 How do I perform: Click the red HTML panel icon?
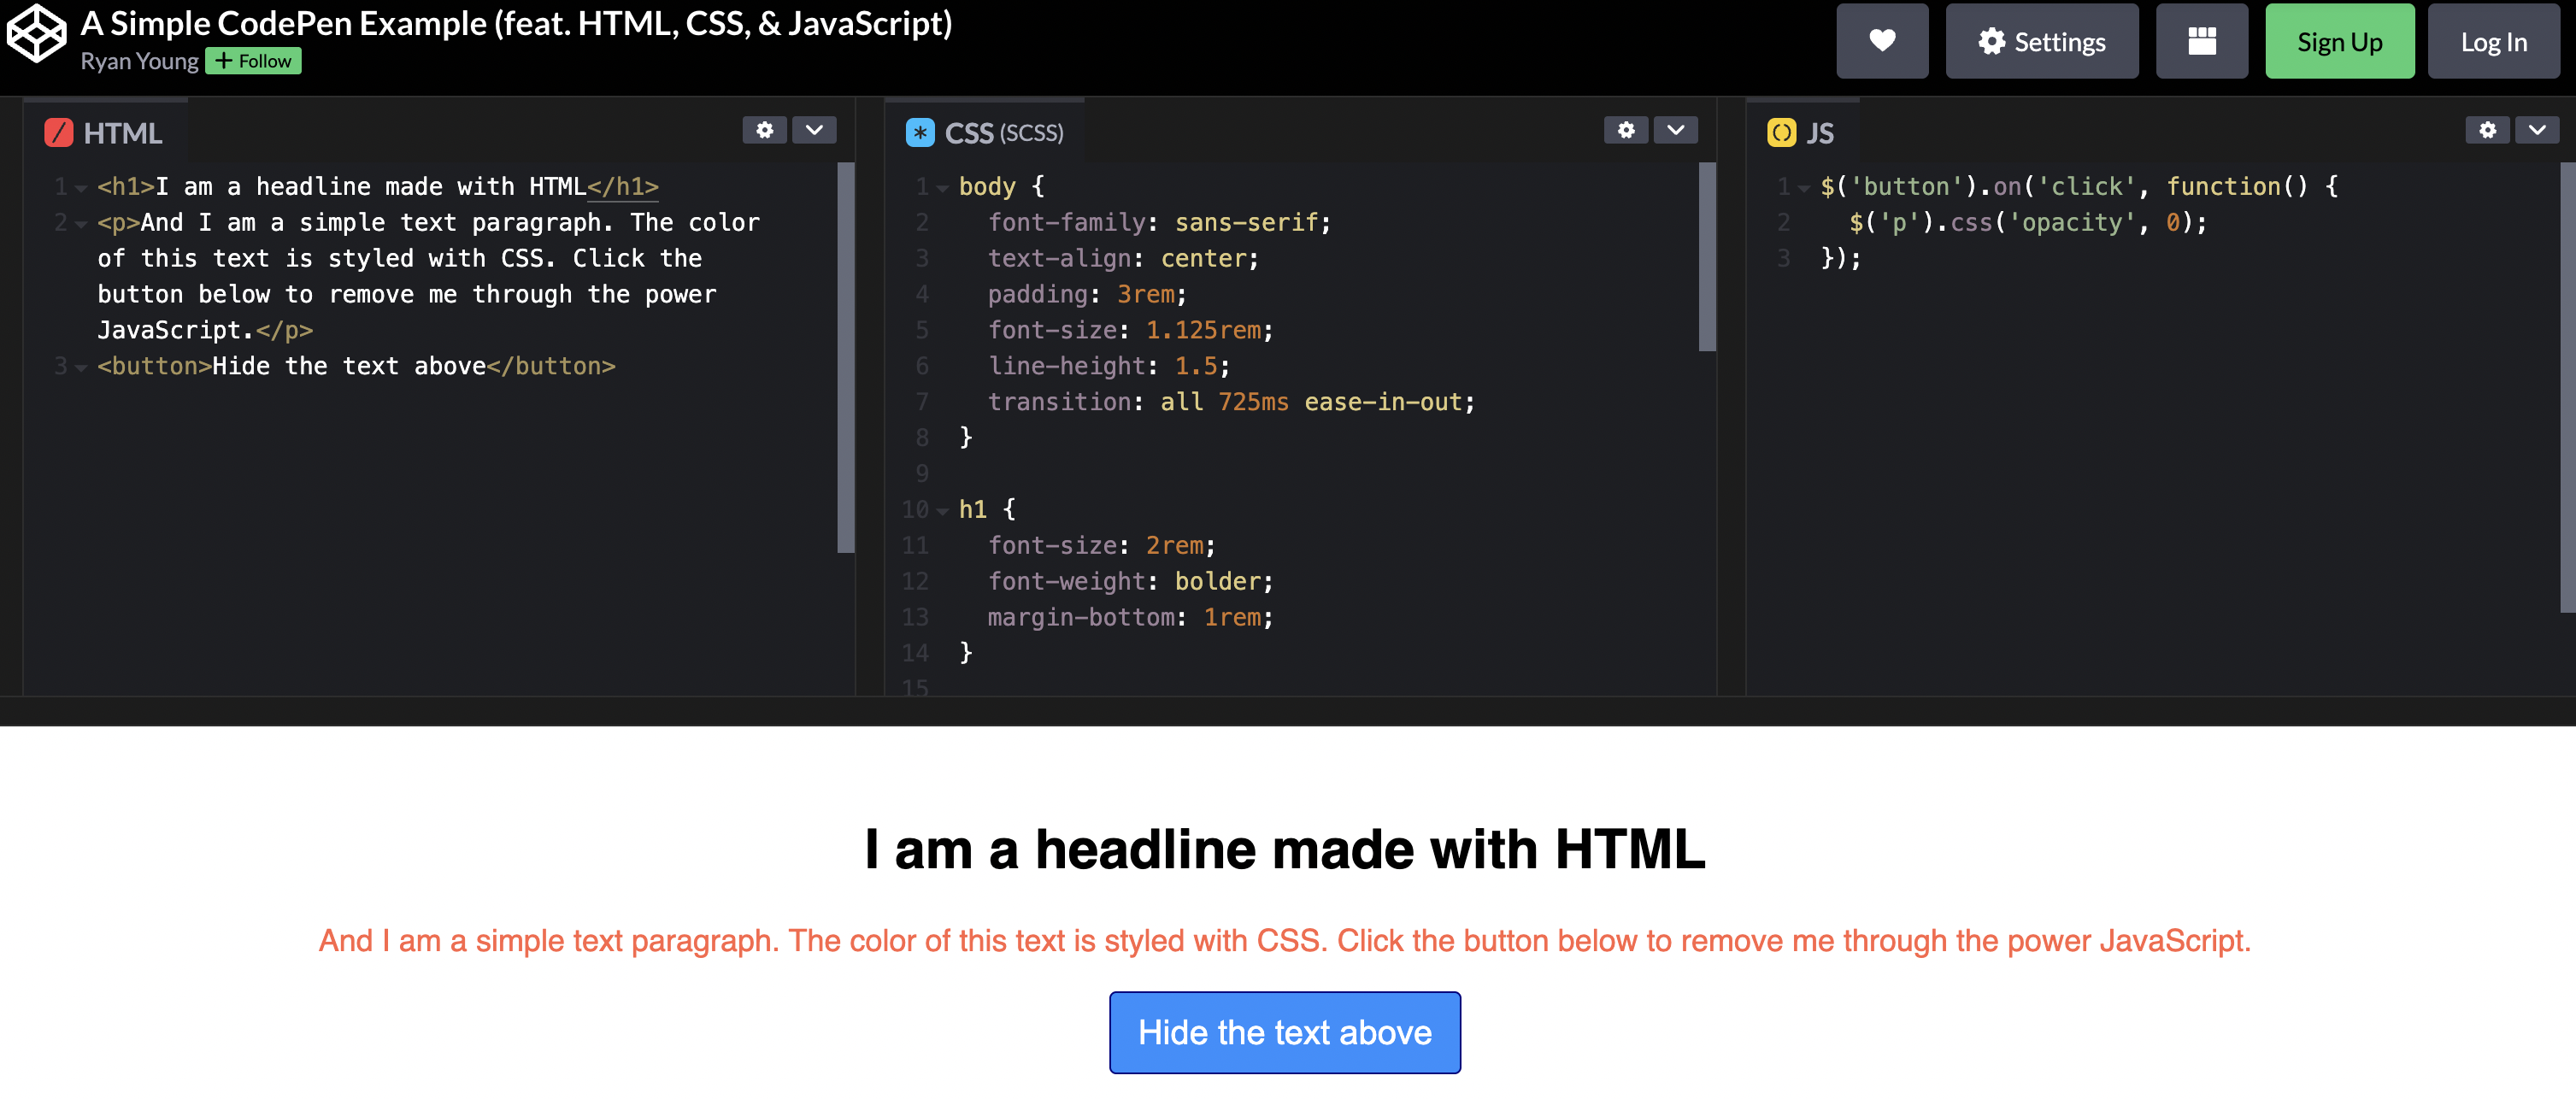59,133
